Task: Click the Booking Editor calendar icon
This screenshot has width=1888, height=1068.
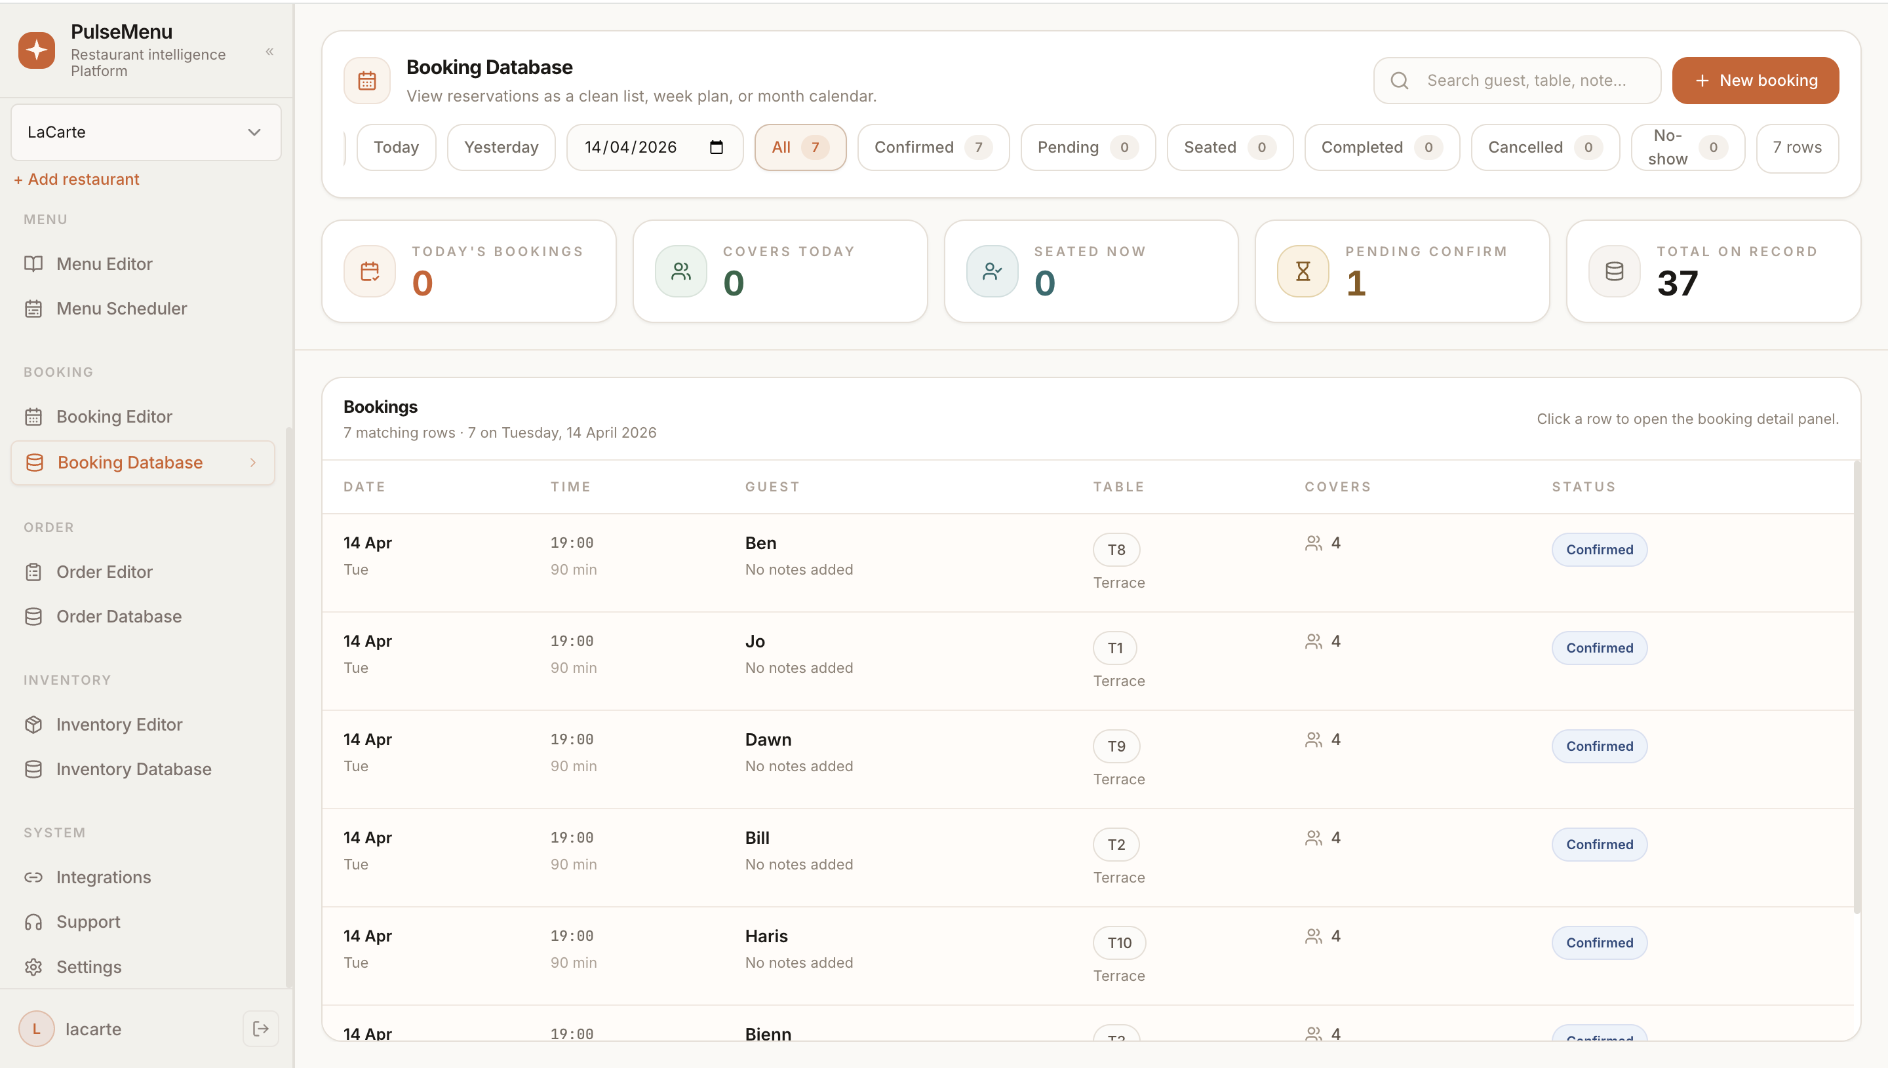Action: pyautogui.click(x=33, y=417)
